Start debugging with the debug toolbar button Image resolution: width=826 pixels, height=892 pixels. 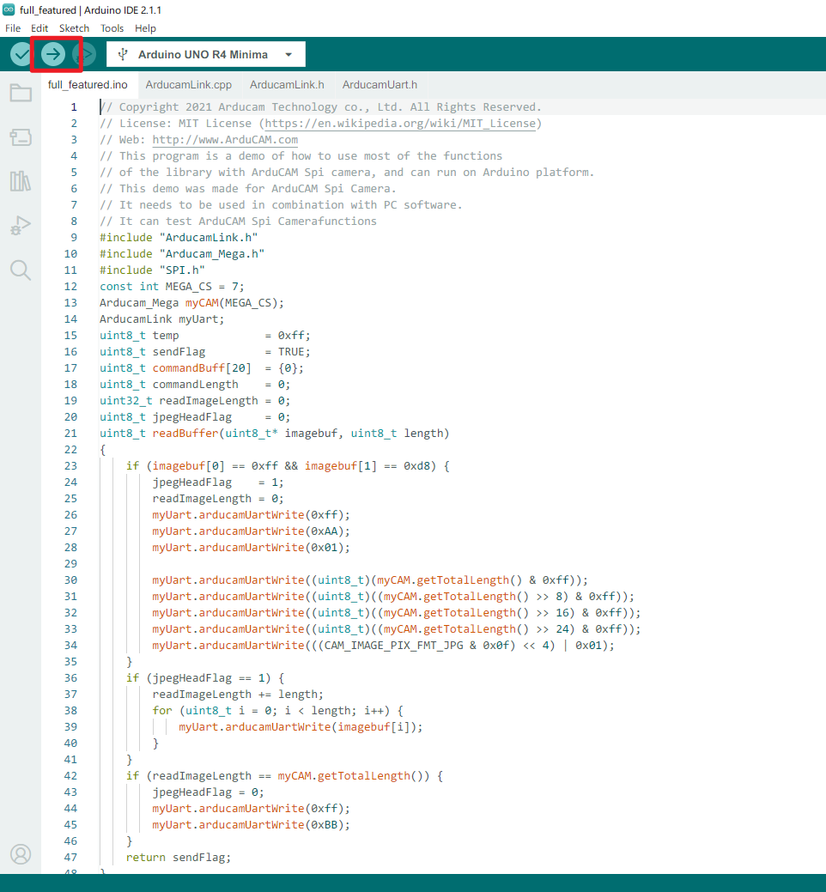[x=84, y=55]
